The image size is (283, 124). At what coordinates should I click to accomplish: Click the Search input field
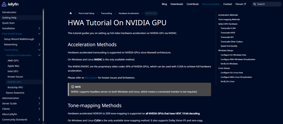267,4
